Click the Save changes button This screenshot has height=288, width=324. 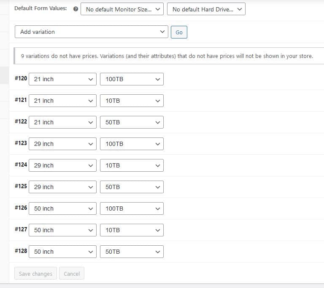35,274
